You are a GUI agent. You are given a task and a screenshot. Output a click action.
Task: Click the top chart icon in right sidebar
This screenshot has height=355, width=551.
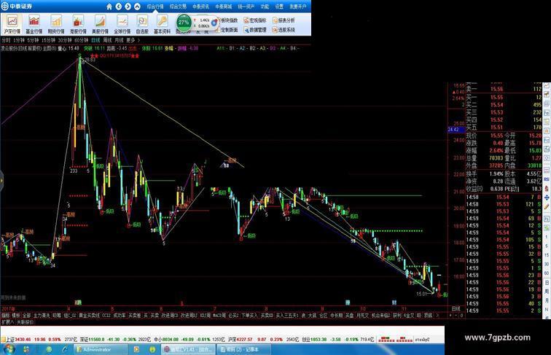[x=547, y=85]
